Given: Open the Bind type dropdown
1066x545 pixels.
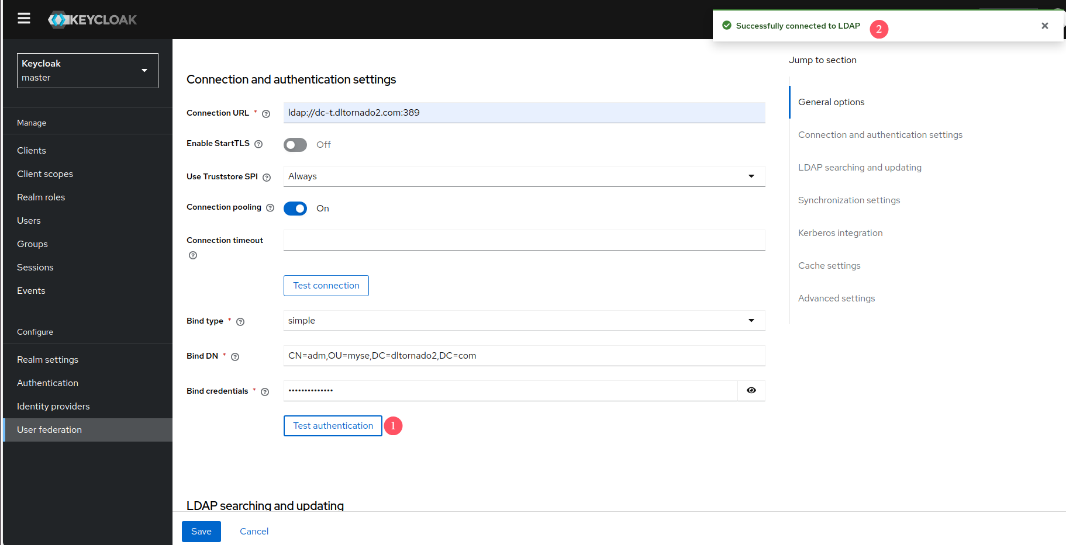Looking at the screenshot, I should (524, 321).
